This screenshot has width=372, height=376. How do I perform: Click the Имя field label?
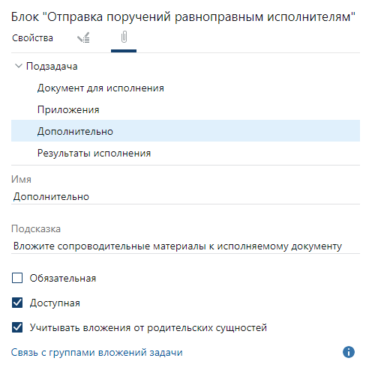pos(21,179)
